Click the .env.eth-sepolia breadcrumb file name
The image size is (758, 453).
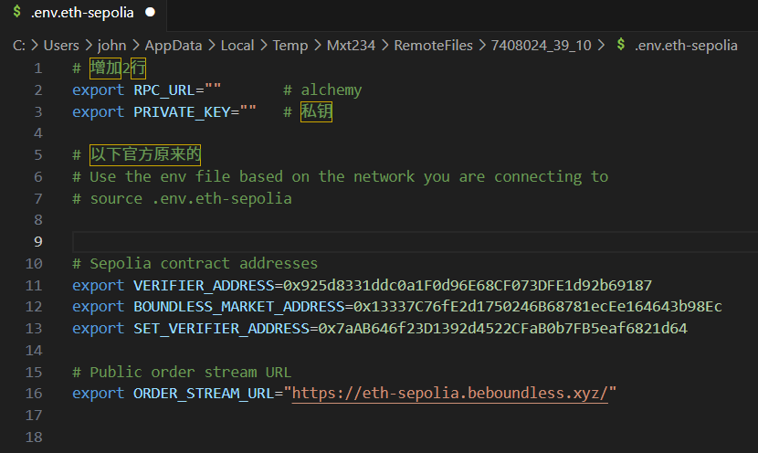[686, 46]
